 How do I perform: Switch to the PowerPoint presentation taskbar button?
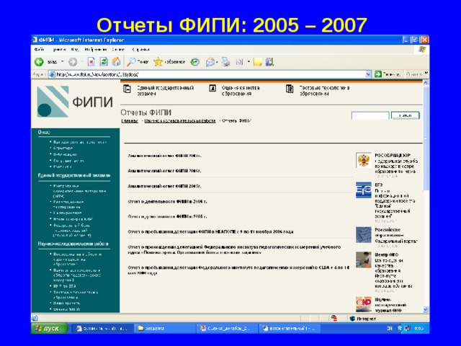click(227, 329)
